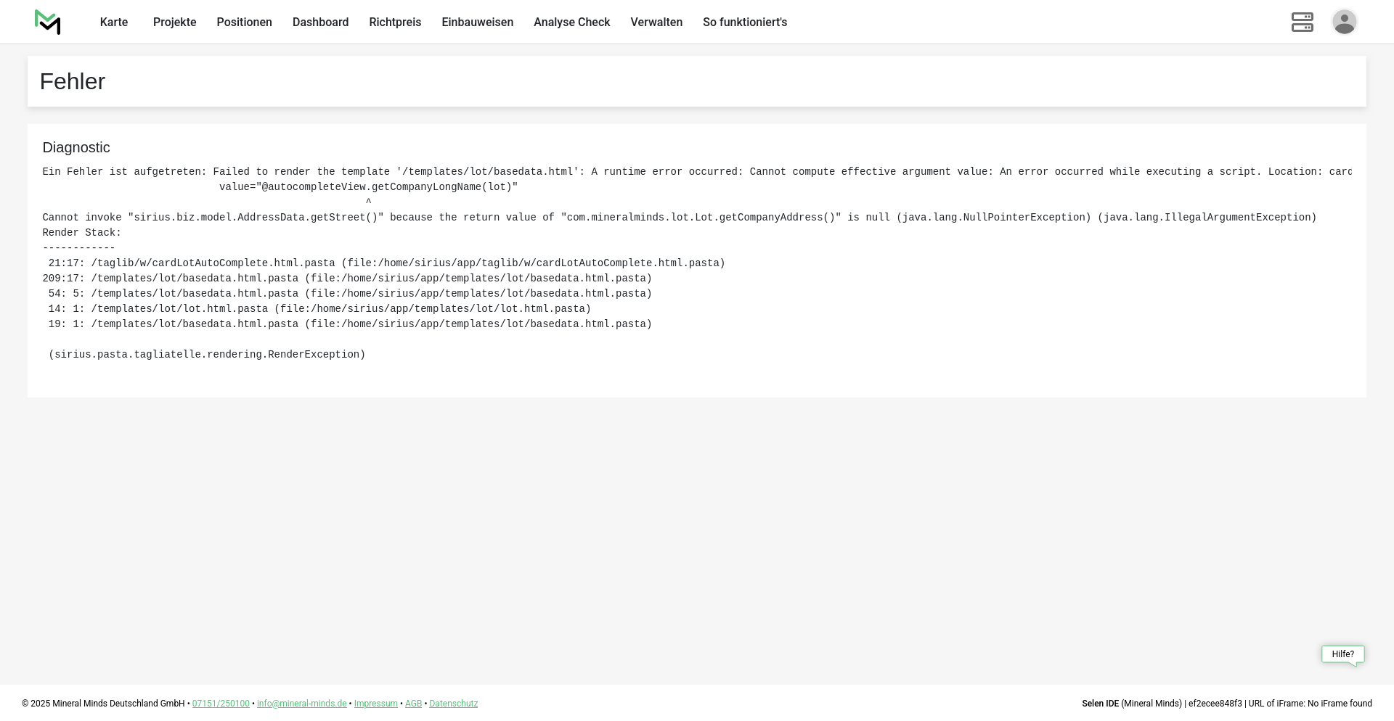Go to Projekte in navigation
This screenshot has height=721, width=1394.
[174, 22]
